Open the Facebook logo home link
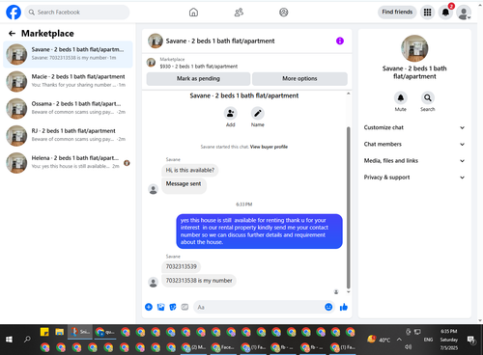Viewport: 483px width, 355px height. (14, 13)
